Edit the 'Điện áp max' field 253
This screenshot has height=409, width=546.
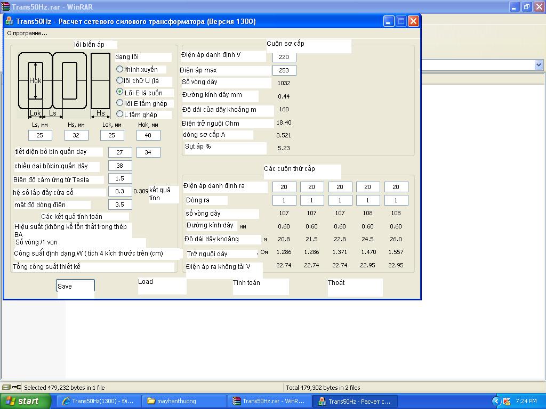[x=284, y=70]
